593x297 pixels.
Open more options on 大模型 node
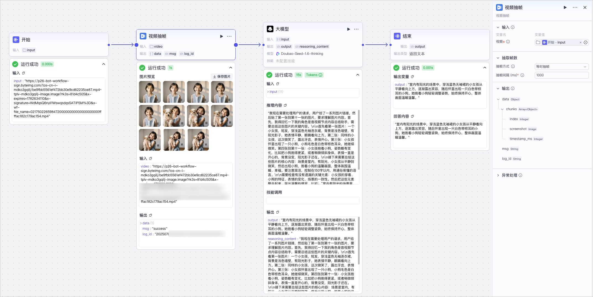click(356, 29)
